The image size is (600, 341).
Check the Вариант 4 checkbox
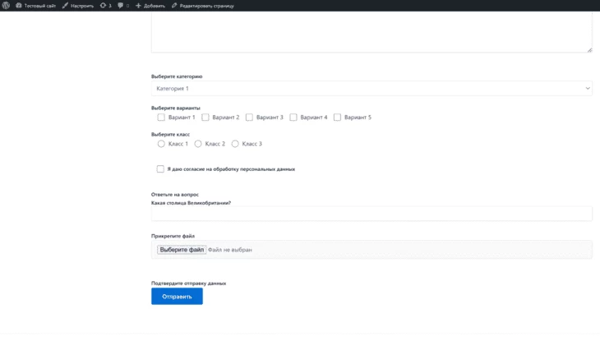click(293, 118)
